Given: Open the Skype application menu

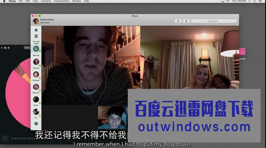Looking at the screenshot, I should tap(12, 1).
